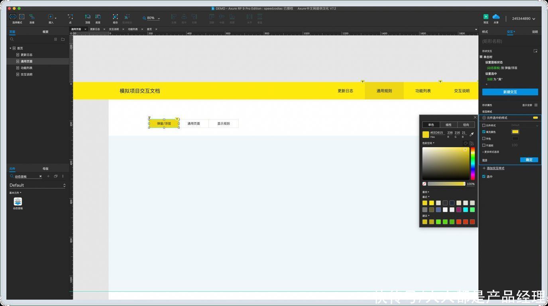This screenshot has height=306, width=548.
Task: Enable the 不透明 checkbox
Action: click(484, 145)
